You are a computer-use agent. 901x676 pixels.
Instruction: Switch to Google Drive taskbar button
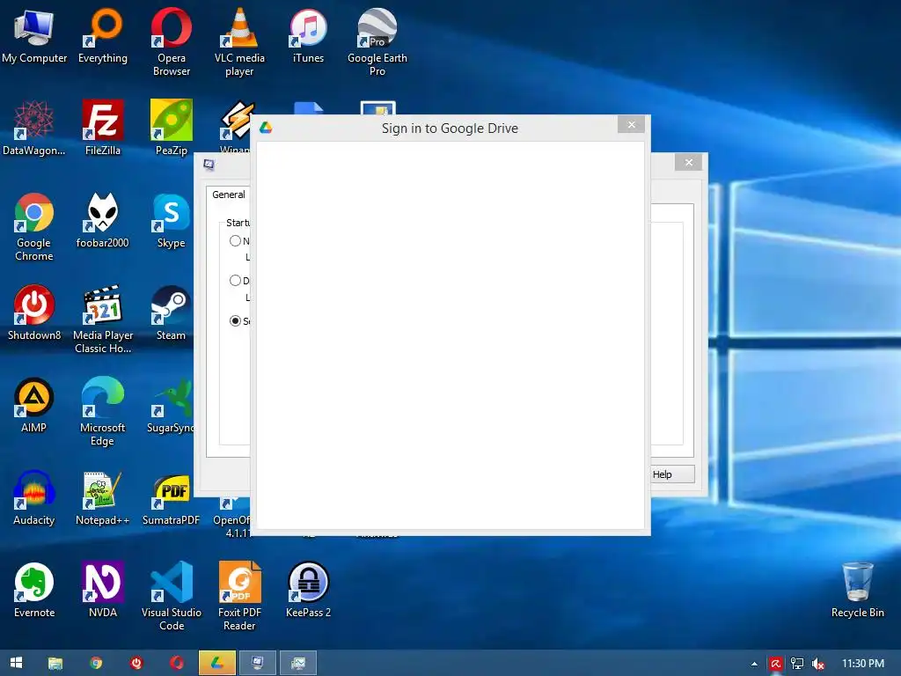[x=217, y=664]
